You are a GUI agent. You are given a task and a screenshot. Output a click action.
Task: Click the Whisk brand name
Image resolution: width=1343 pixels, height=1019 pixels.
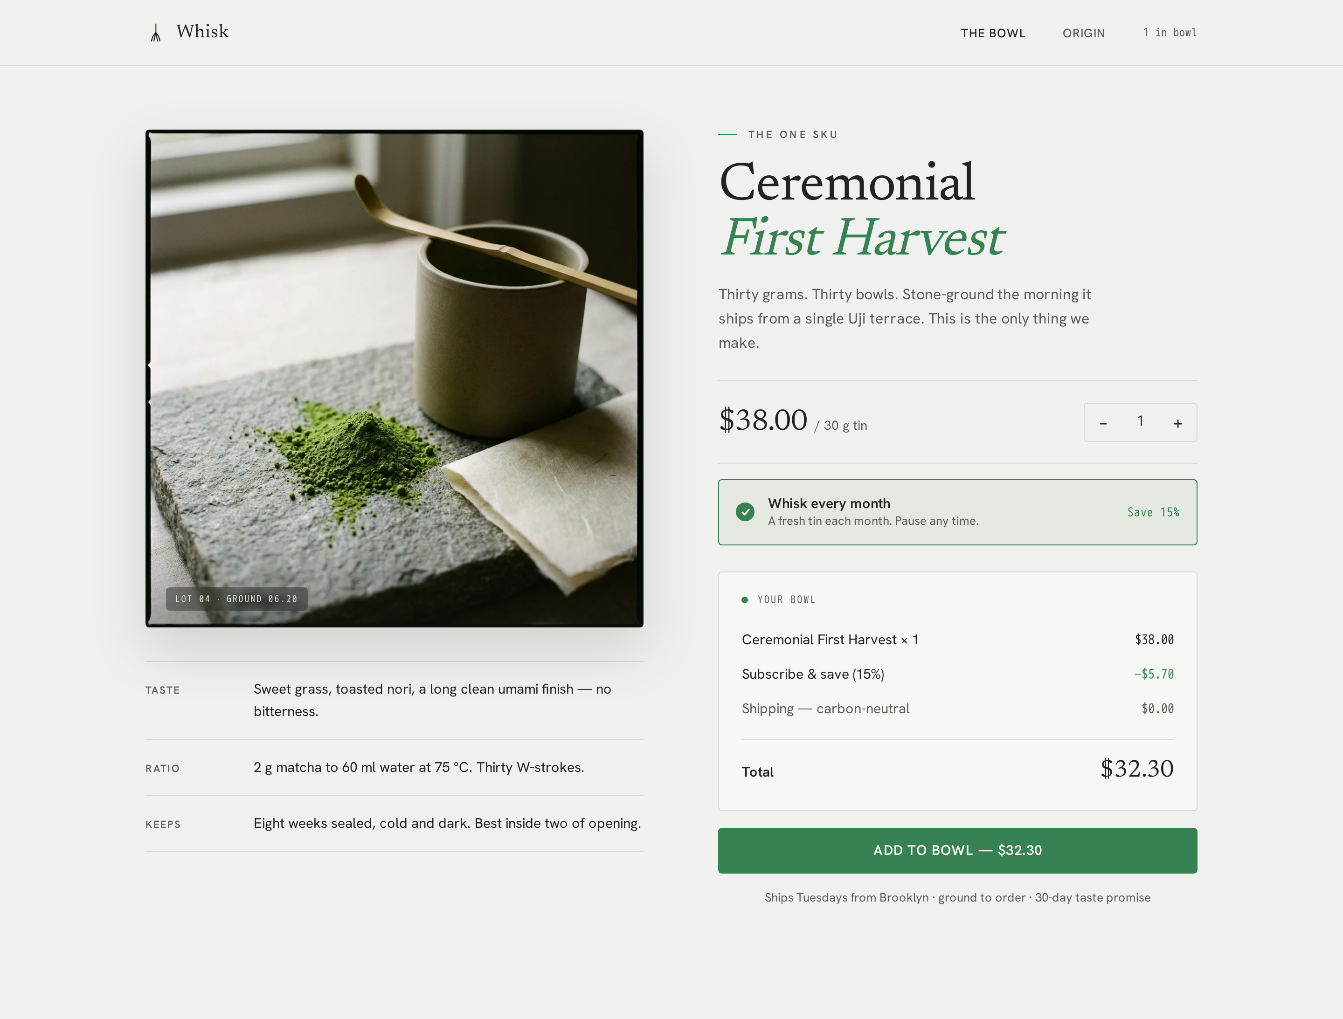pyautogui.click(x=202, y=32)
